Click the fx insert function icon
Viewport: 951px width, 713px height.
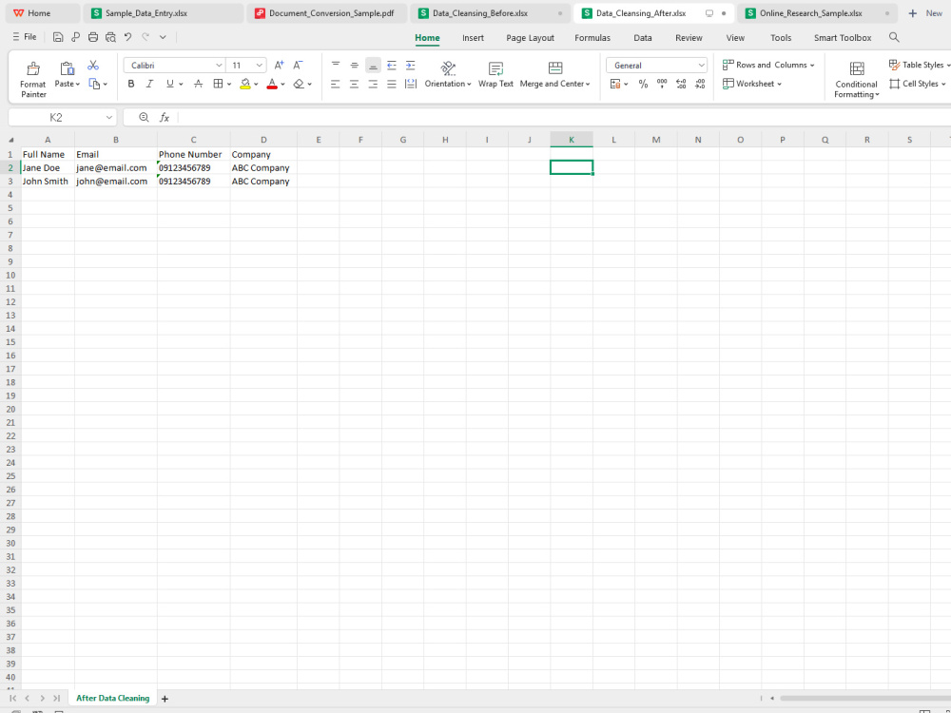pyautogui.click(x=165, y=117)
